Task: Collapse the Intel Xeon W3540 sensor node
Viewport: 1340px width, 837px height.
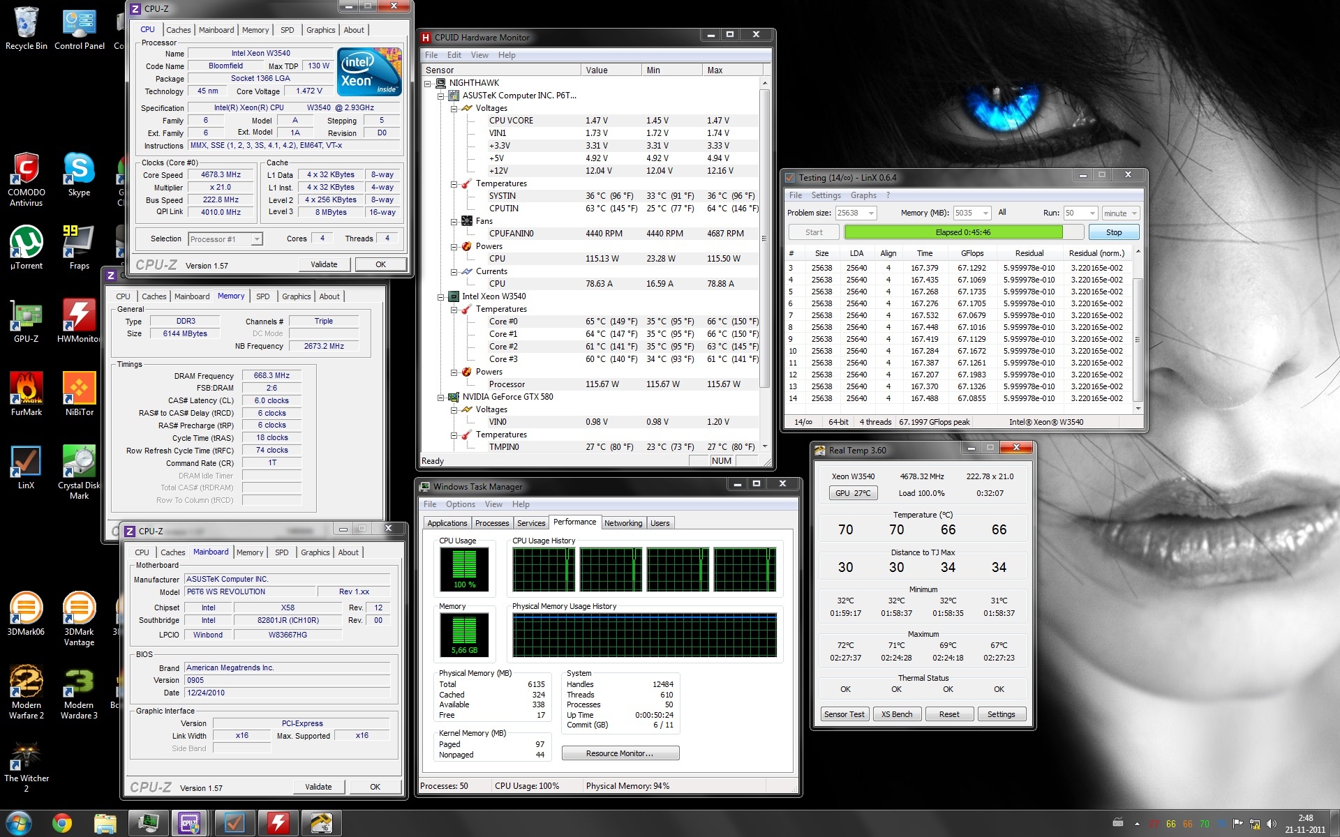Action: pyautogui.click(x=440, y=296)
